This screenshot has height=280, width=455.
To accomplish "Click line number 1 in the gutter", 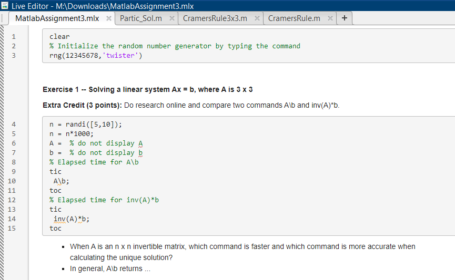I will coord(14,37).
